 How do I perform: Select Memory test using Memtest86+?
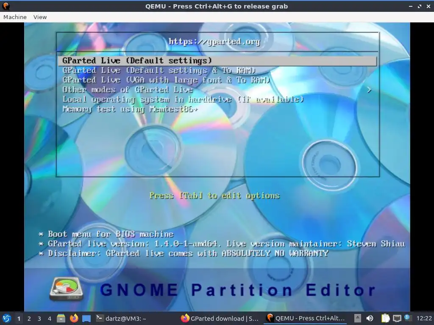tap(130, 109)
